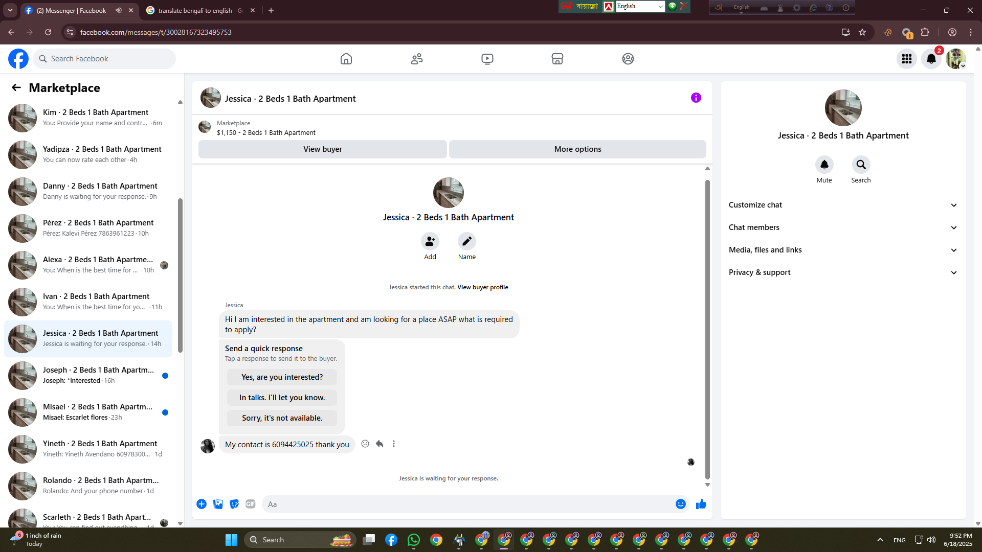The height and width of the screenshot is (552, 982).
Task: Reply to the contact message
Action: click(380, 444)
